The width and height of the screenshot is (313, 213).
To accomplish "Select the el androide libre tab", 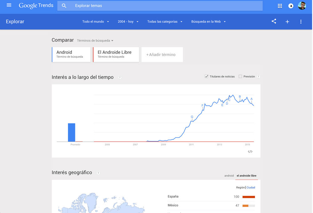I will click(x=247, y=176).
